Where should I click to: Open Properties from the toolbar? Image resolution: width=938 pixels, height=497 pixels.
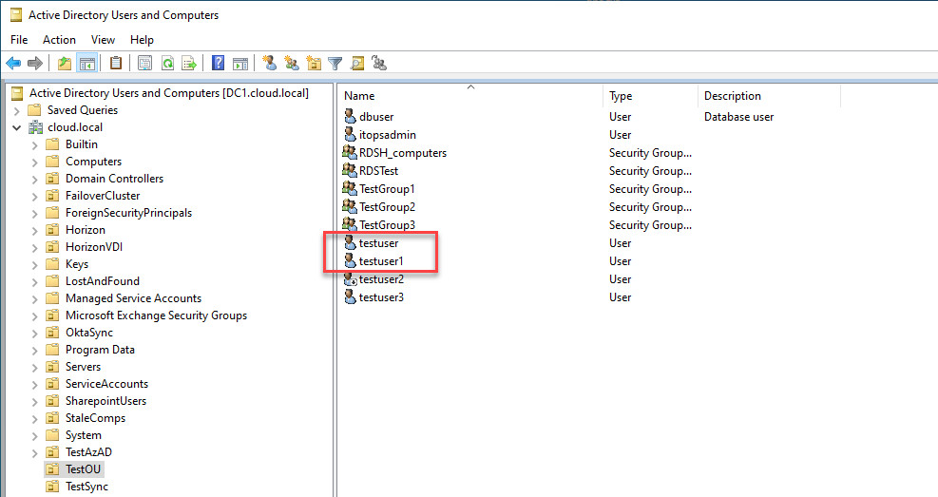point(144,63)
